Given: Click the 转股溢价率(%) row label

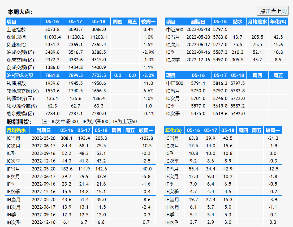Looking at the screenshot, I should point(22,106).
